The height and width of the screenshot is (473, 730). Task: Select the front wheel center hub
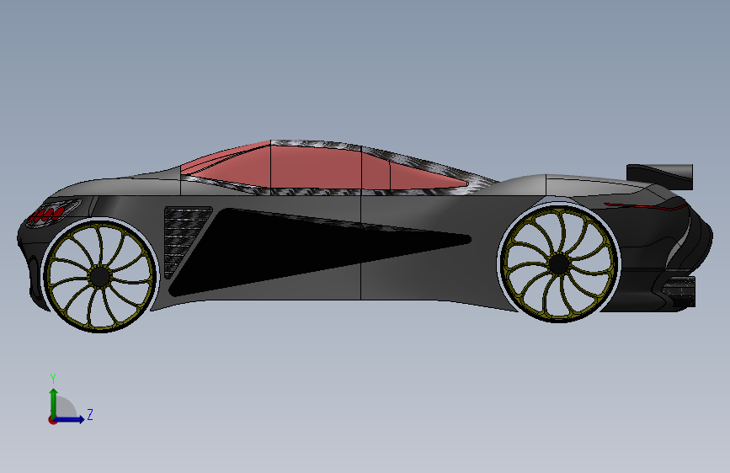[99, 277]
